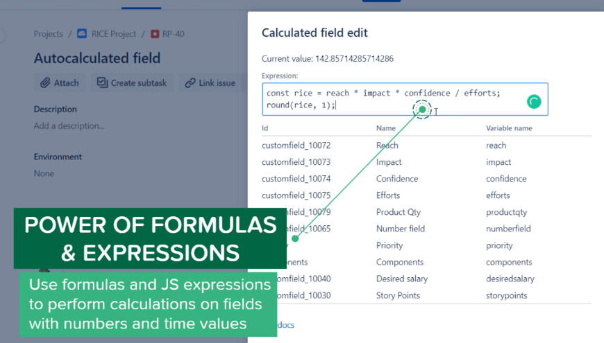Click Add a description placeholder
Image resolution: width=604 pixels, height=343 pixels.
coord(69,125)
